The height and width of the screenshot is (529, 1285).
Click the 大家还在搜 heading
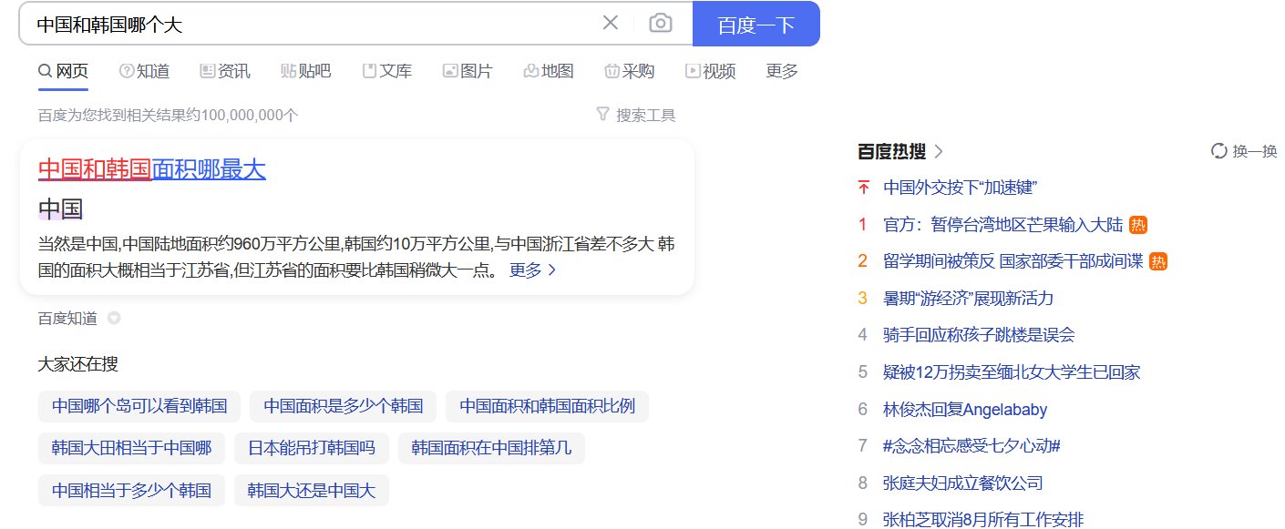(78, 364)
